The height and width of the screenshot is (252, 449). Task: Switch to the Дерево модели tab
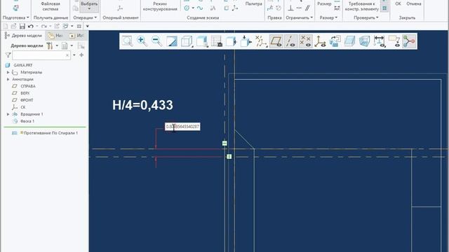click(24, 36)
